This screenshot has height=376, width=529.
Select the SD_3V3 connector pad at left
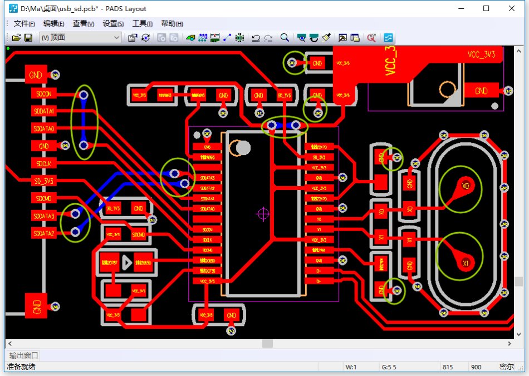[x=44, y=181]
